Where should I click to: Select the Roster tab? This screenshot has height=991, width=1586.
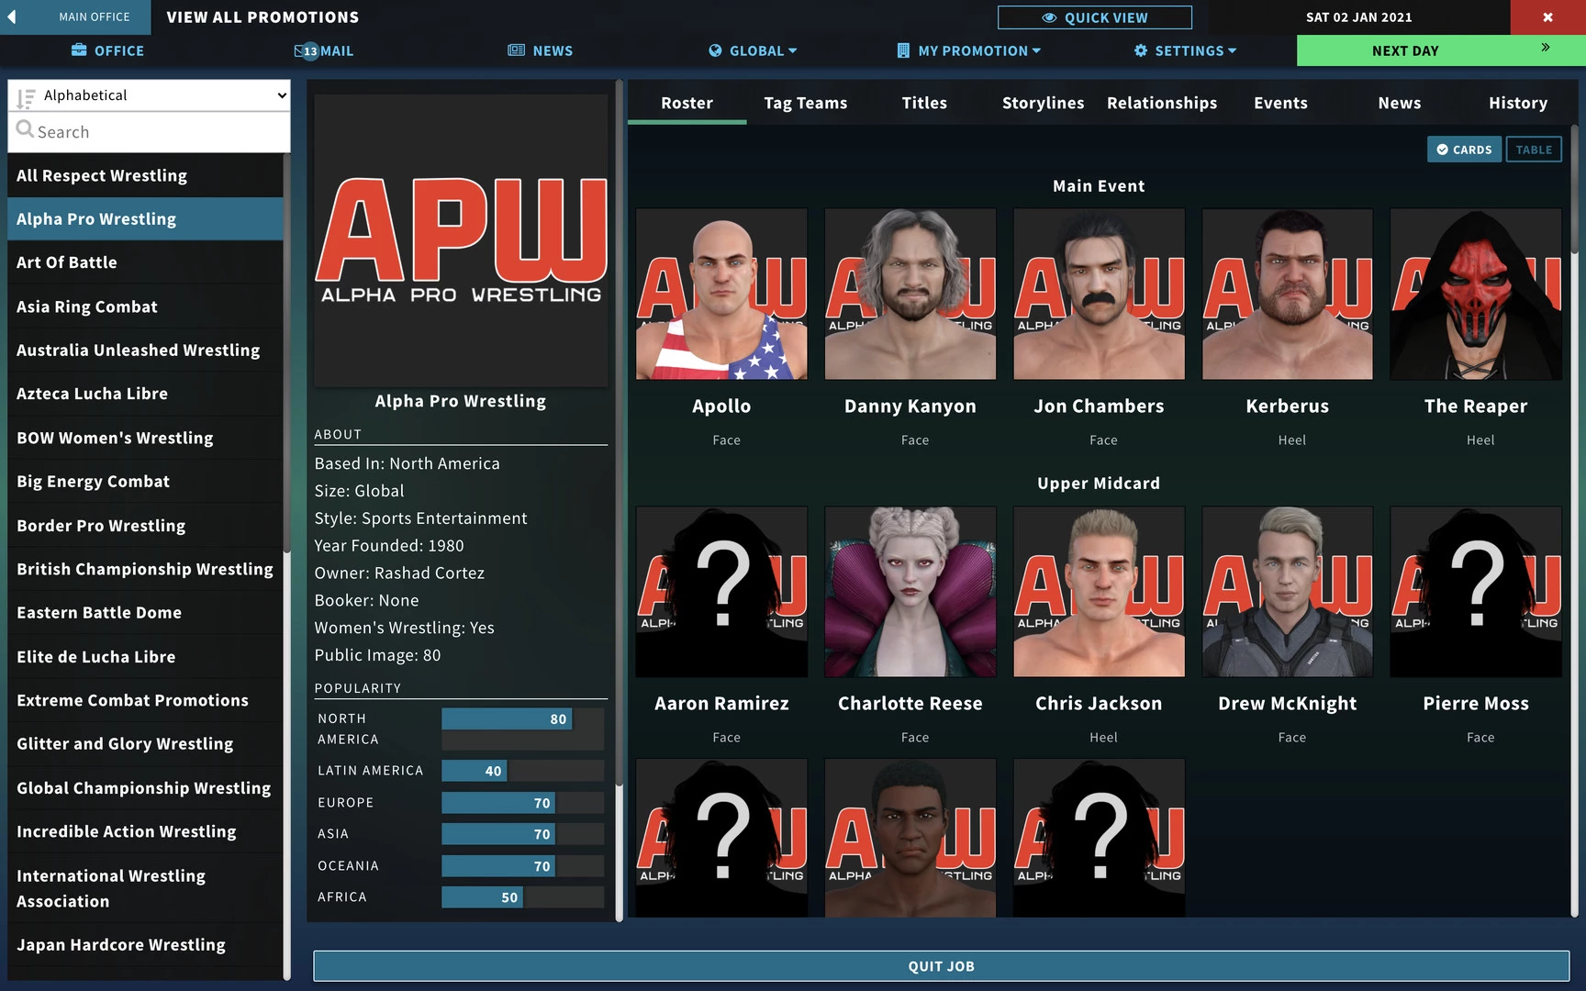(687, 103)
